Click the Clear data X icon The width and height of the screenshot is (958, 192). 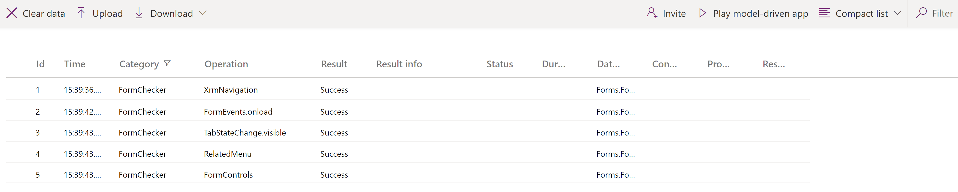click(x=12, y=13)
